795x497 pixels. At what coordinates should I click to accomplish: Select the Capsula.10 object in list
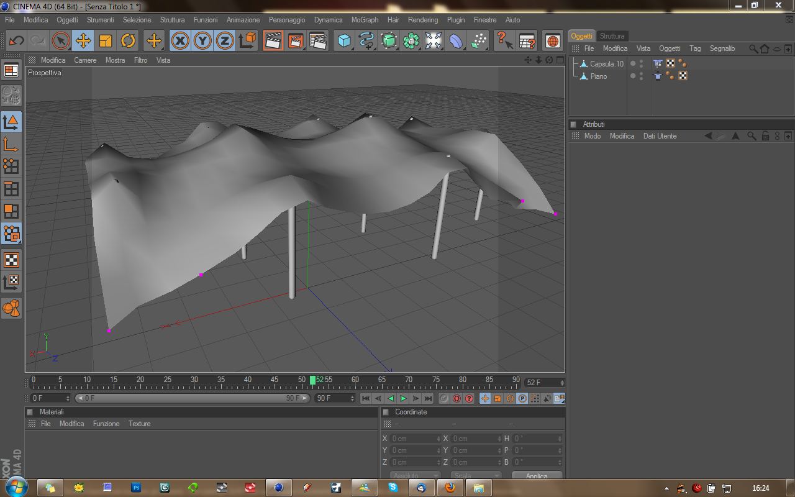pyautogui.click(x=606, y=64)
